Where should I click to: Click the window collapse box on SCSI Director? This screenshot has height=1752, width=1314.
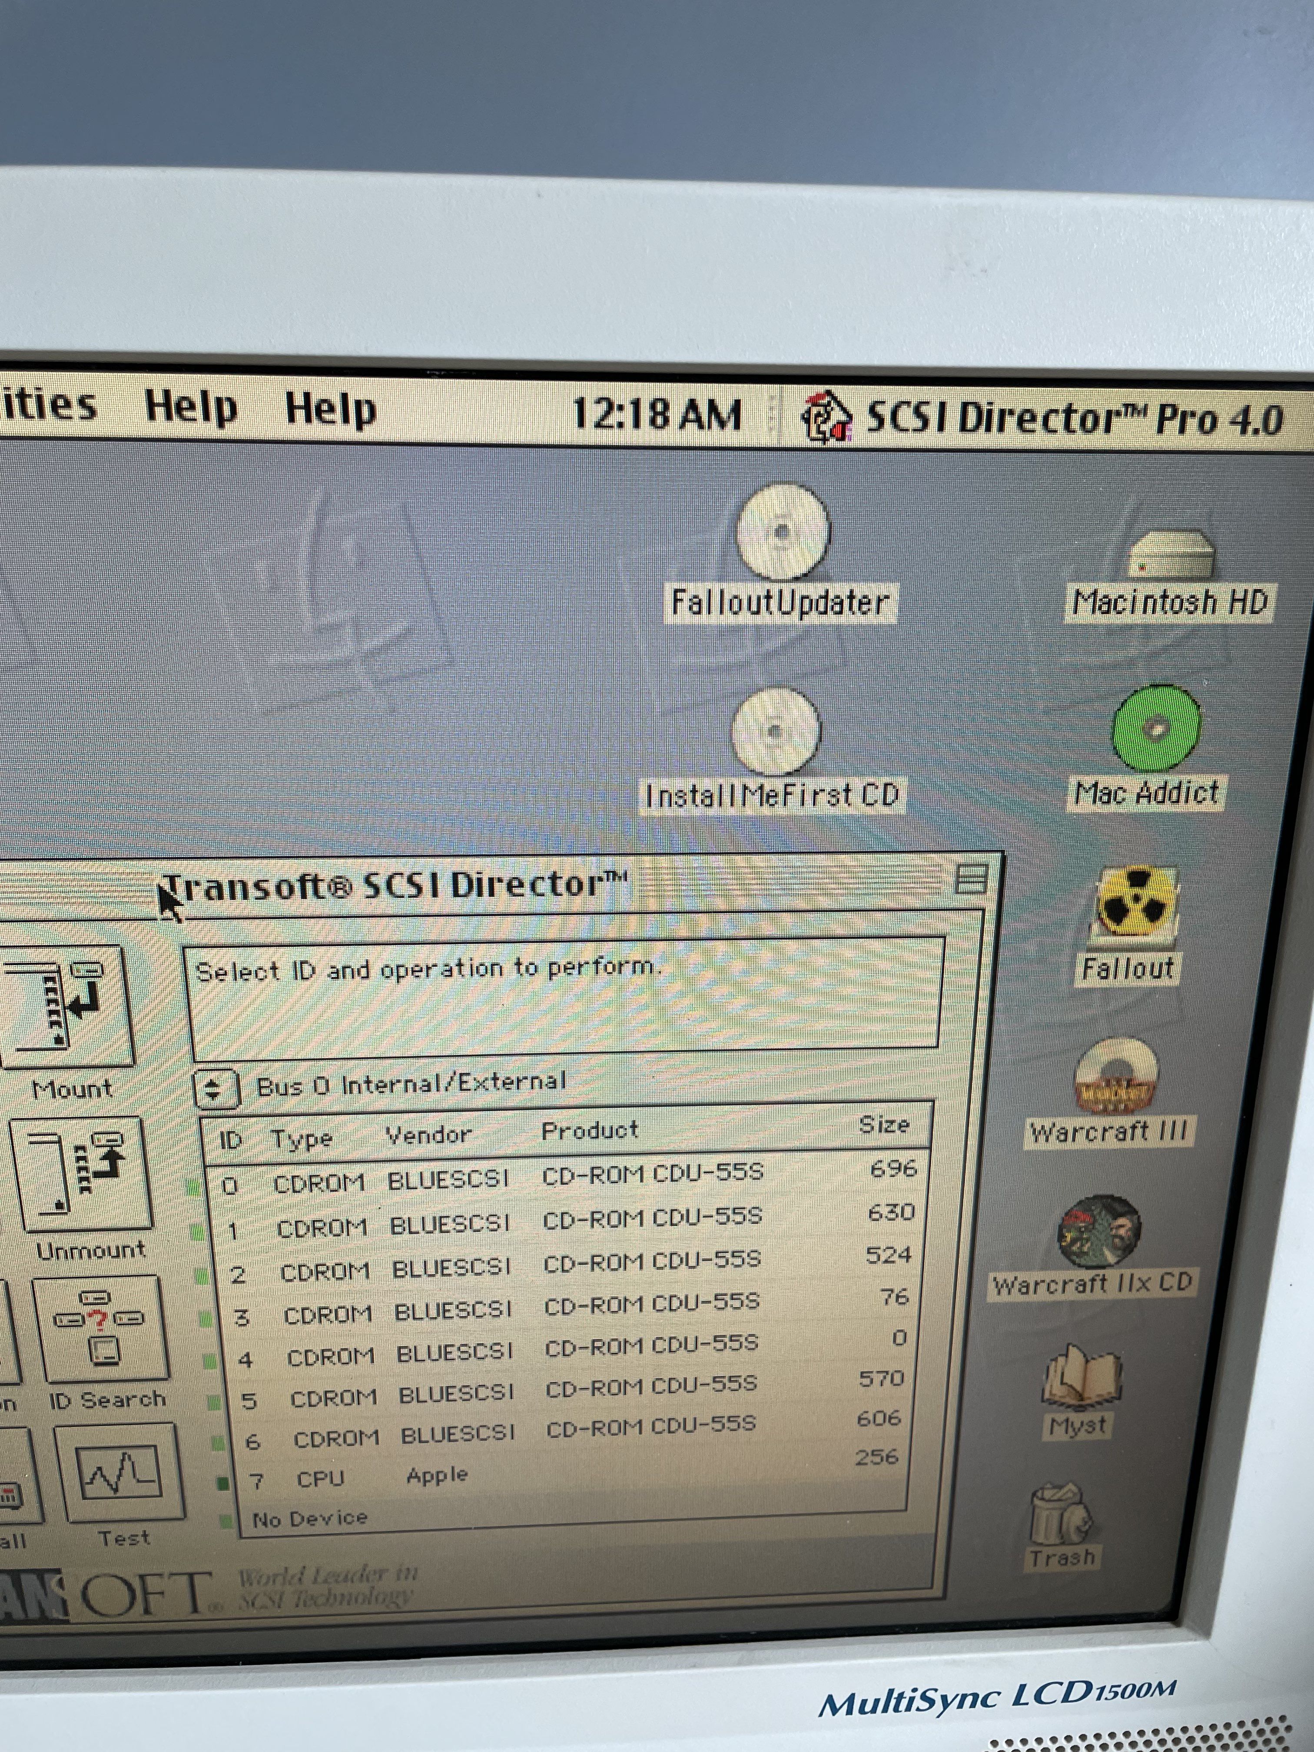[x=971, y=880]
